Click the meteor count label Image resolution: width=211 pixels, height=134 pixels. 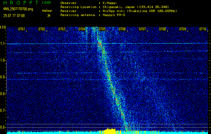(x=47, y=11)
